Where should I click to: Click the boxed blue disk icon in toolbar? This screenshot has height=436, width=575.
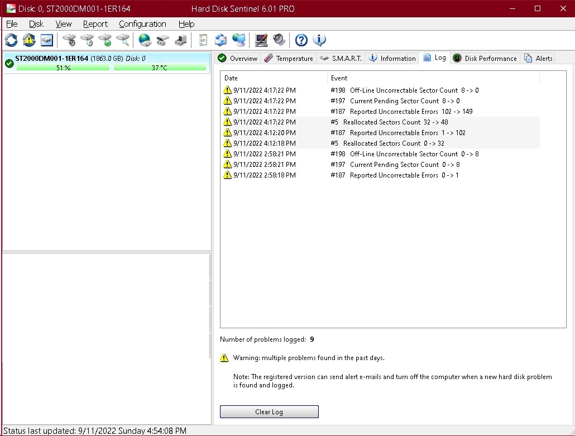[46, 40]
